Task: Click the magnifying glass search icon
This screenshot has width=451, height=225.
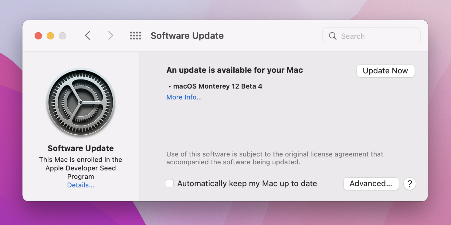Action: coord(333,36)
